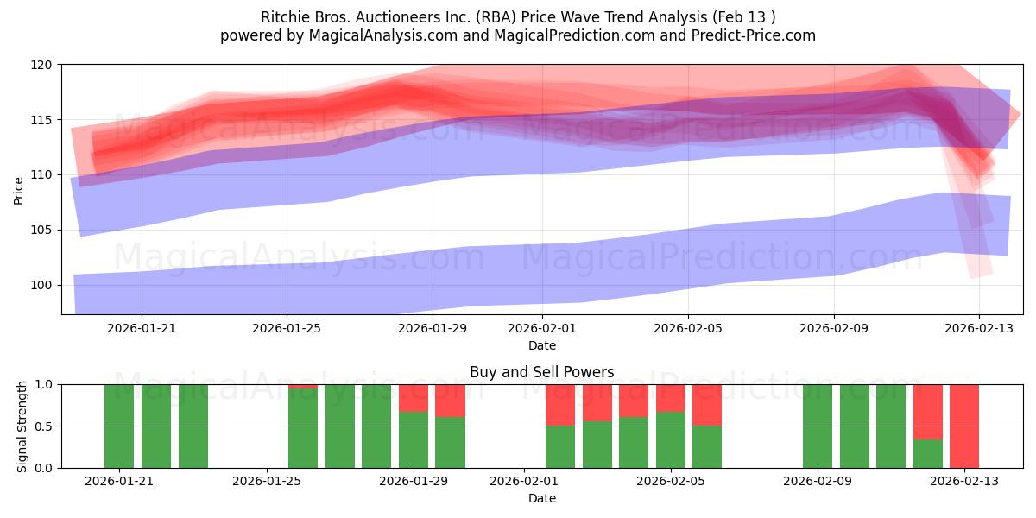Click the full green buy bar at 2026-02-09
The width and height of the screenshot is (1036, 518).
(x=818, y=426)
